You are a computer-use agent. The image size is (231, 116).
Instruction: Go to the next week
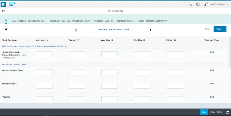click(x=150, y=30)
